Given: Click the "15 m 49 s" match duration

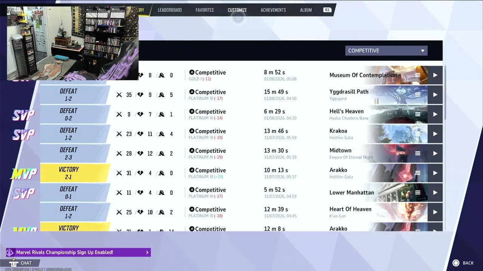Looking at the screenshot, I should pos(276,92).
